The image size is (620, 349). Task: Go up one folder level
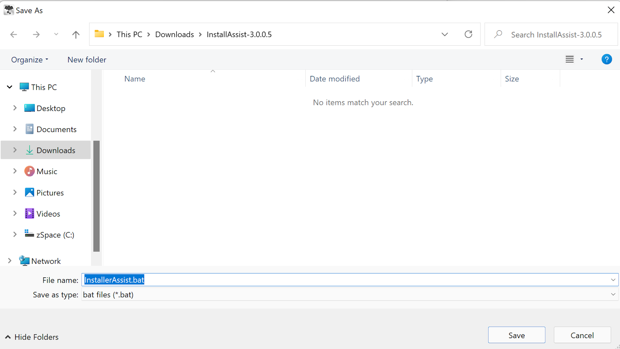[x=76, y=34]
